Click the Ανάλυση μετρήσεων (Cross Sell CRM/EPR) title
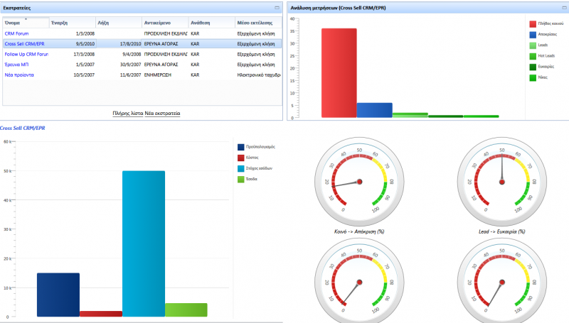 [339, 8]
